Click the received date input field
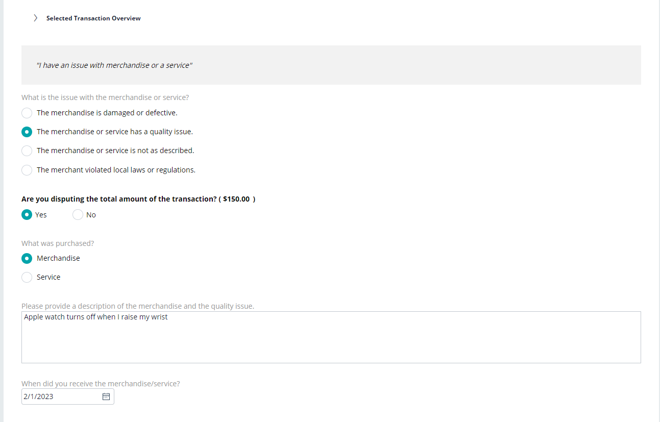This screenshot has width=660, height=422. point(68,396)
